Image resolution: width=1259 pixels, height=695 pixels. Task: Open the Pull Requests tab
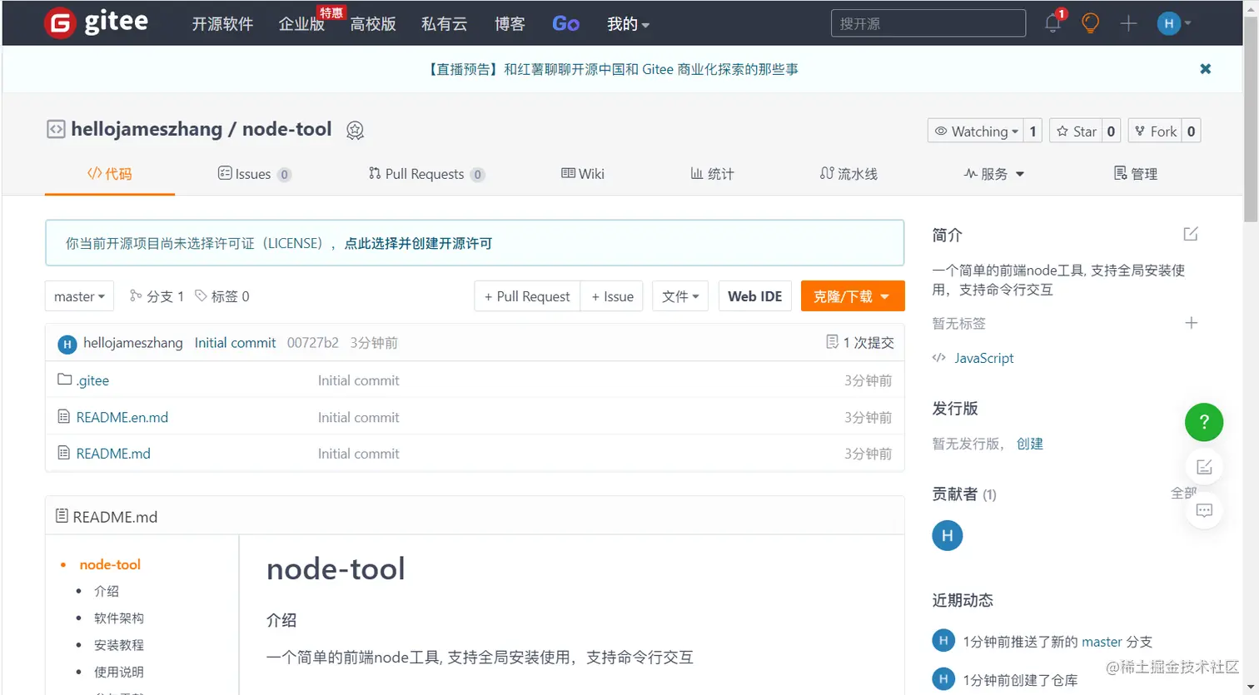click(x=425, y=174)
